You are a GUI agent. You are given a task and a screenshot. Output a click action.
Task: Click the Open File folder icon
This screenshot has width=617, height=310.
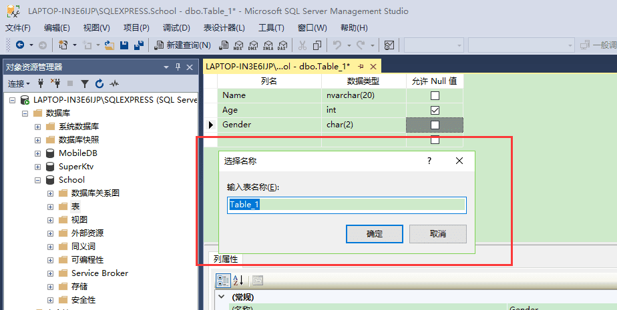click(110, 45)
